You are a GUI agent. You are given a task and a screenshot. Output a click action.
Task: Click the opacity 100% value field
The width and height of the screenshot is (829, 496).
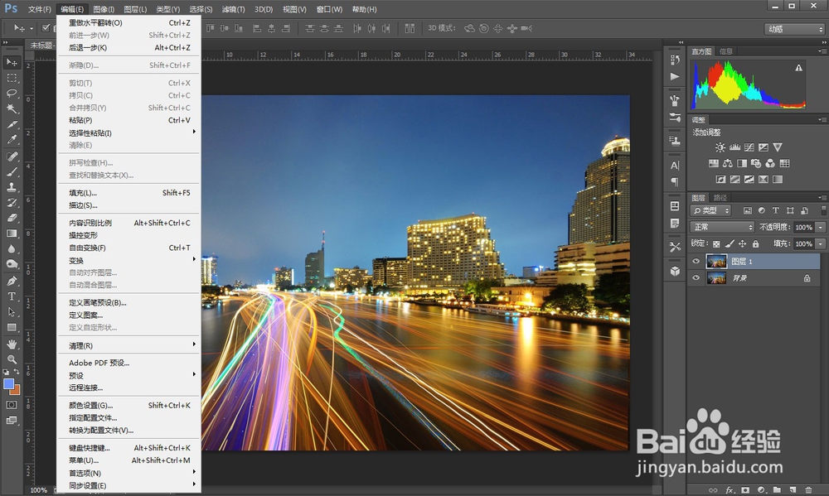point(803,227)
